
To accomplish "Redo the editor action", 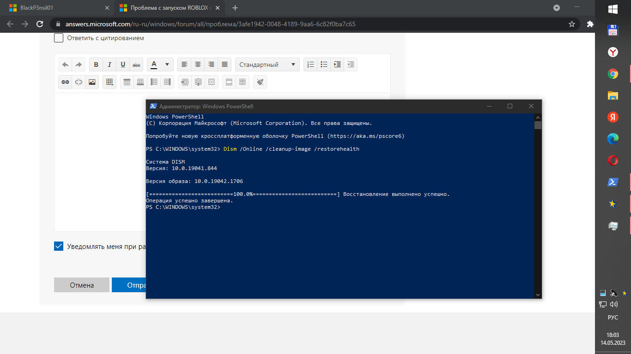I will (79, 65).
